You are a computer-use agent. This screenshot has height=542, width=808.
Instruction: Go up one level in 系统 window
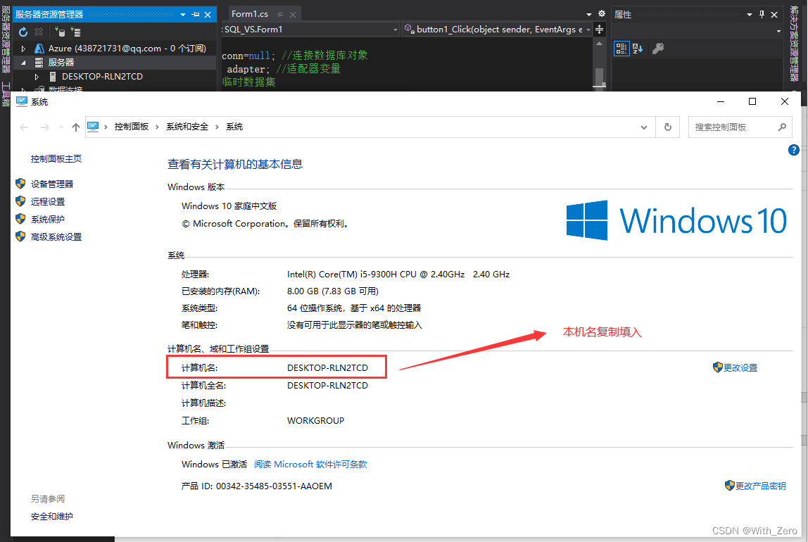coord(76,127)
